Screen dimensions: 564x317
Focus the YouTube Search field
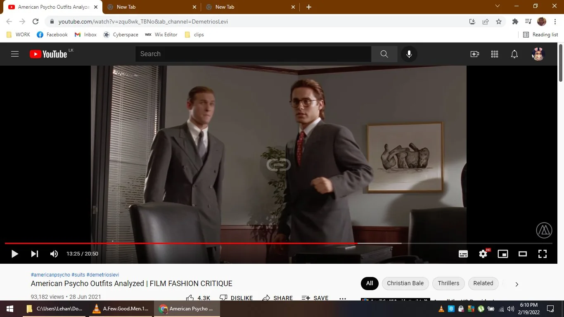253,54
